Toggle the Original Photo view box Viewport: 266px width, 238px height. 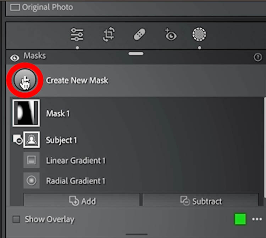click(x=15, y=7)
